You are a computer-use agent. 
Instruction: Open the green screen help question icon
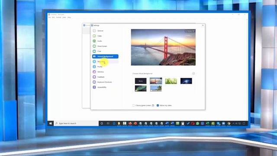point(153,105)
